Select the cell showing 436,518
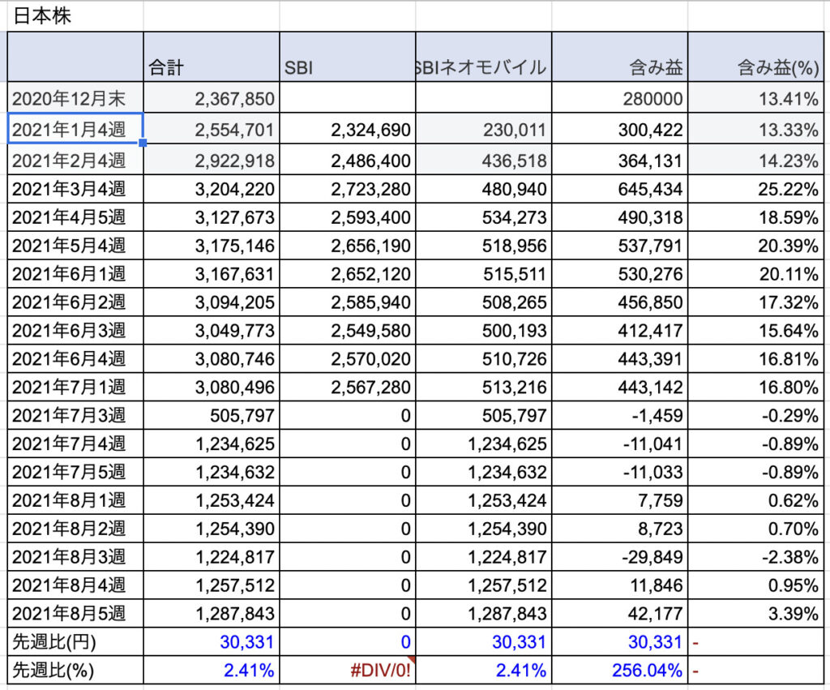830x690 pixels. click(483, 159)
